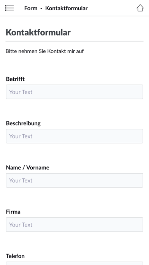The width and height of the screenshot is (149, 265).
Task: Click empty header area left of home icon
Action: point(111,8)
